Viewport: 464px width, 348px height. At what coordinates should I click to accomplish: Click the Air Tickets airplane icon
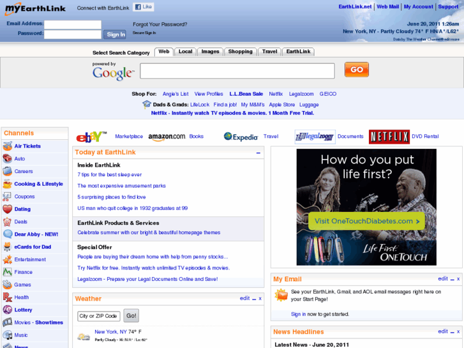(x=8, y=146)
